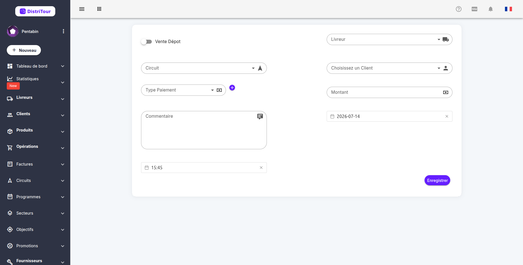The image size is (523, 265).
Task: Open the help question mark icon
Action: pyautogui.click(x=459, y=9)
